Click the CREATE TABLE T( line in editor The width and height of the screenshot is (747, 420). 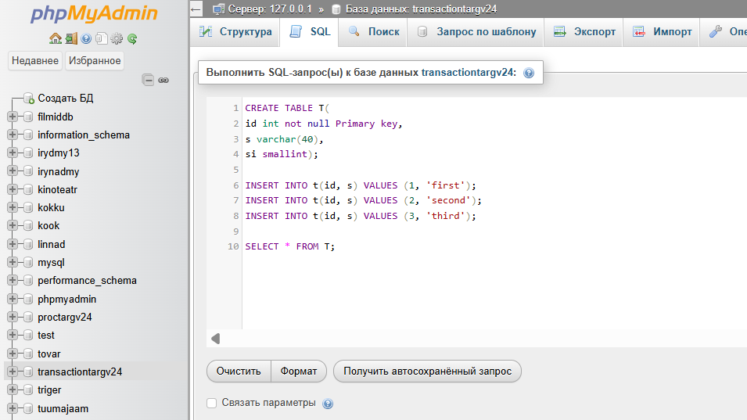(287, 108)
